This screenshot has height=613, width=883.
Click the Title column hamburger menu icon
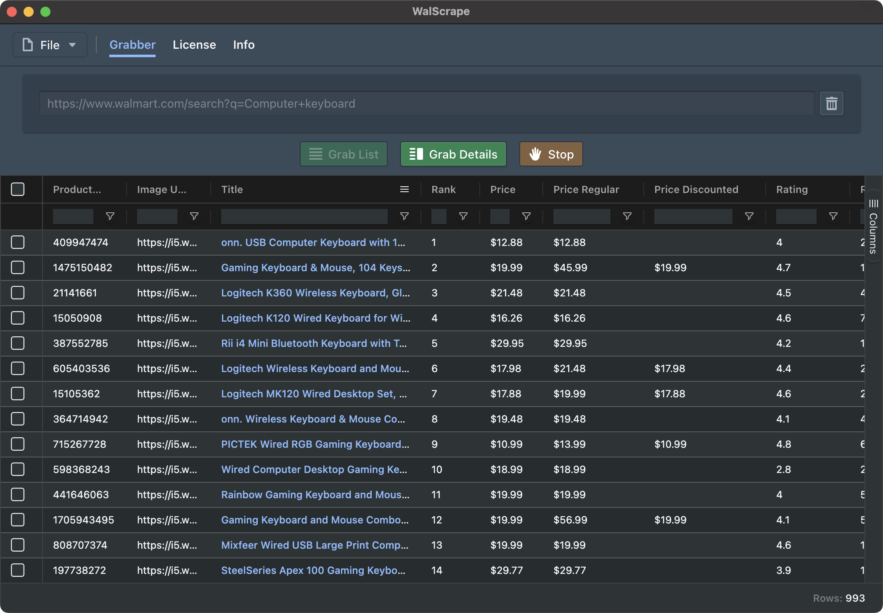pos(404,189)
